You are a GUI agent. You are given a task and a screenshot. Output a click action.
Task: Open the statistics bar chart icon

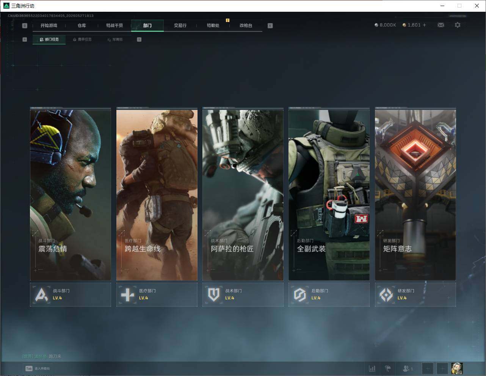coord(372,368)
